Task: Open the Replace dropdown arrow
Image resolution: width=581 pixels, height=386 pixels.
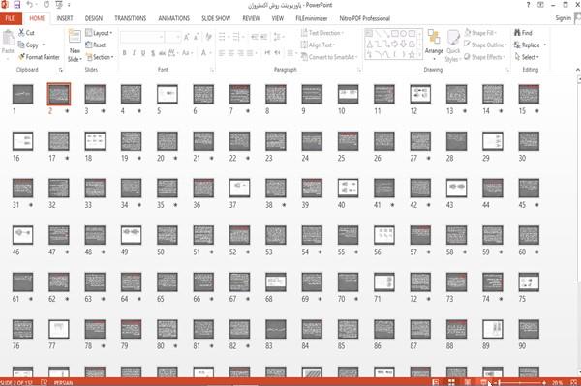Action: (545, 45)
